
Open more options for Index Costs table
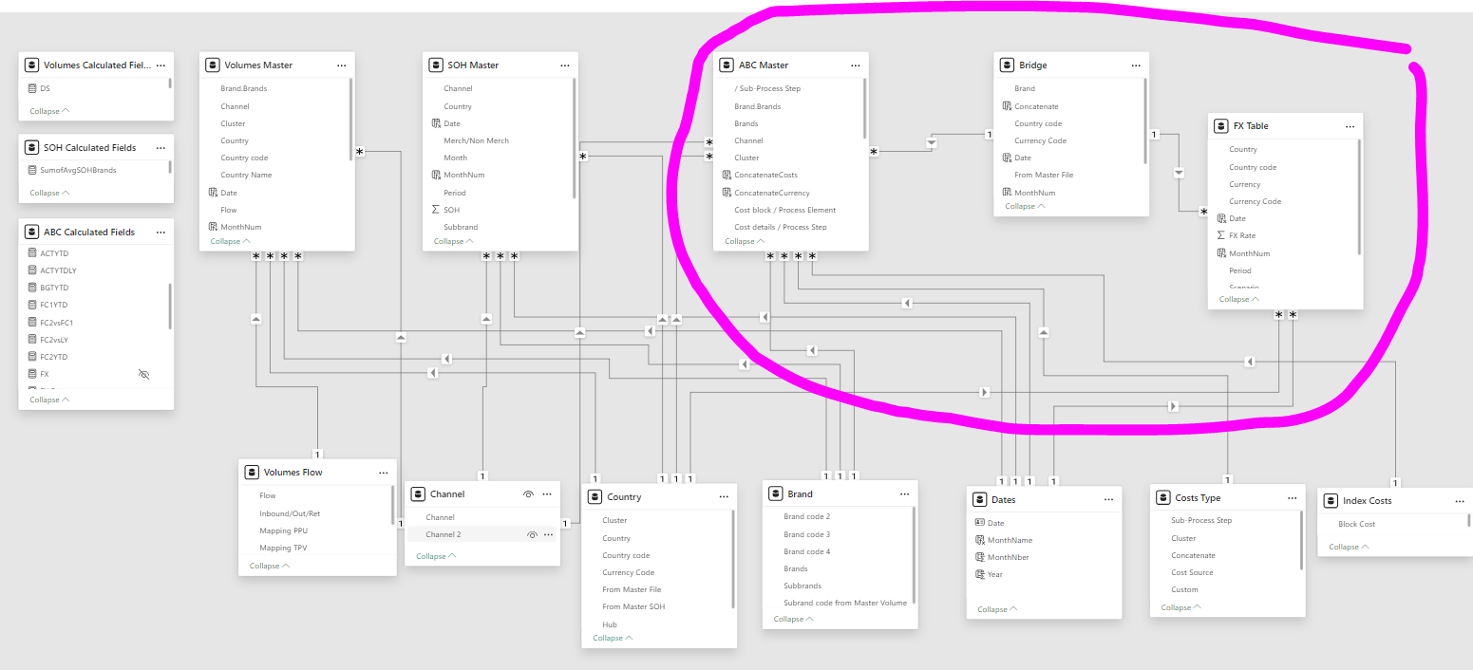1459,501
